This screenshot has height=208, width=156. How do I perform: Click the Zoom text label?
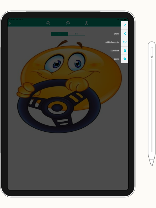click(x=116, y=59)
